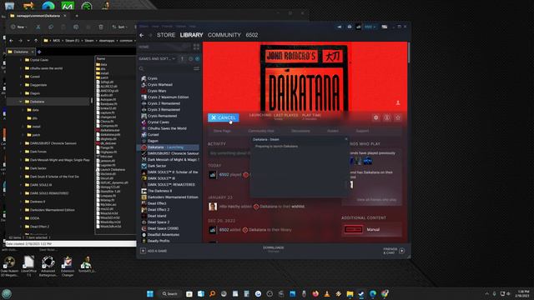534x300 pixels.
Task: Click the sort-by-recent clock icon in library
Action: click(x=190, y=59)
